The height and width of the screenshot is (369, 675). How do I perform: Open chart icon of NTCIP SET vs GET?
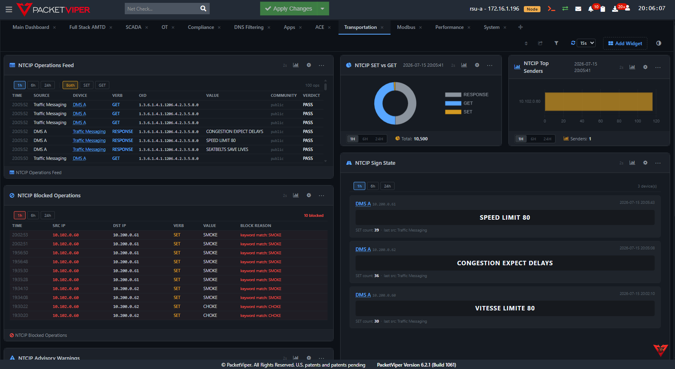point(464,65)
